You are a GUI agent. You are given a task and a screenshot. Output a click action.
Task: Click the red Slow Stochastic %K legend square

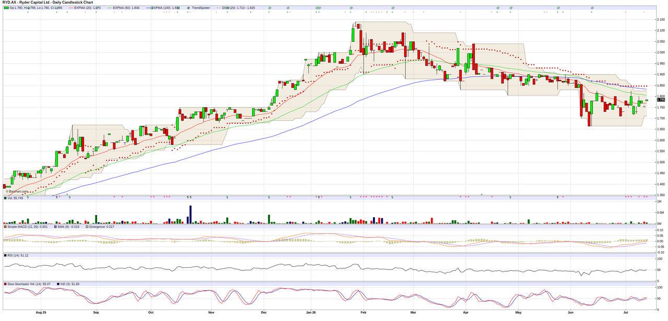click(x=5, y=284)
